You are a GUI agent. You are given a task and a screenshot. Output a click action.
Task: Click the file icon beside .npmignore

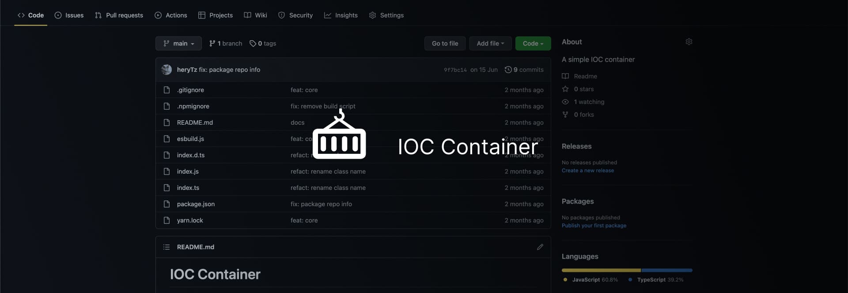(x=167, y=106)
